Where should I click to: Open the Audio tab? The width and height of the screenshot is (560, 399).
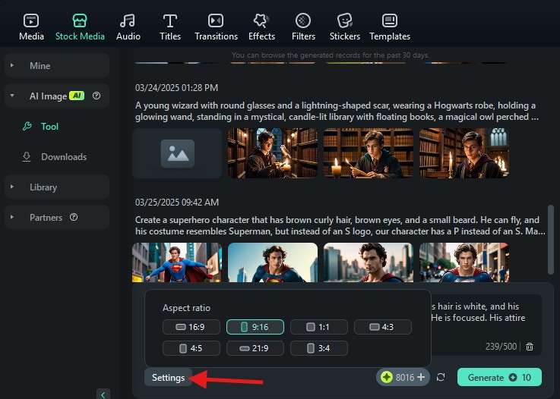(128, 27)
